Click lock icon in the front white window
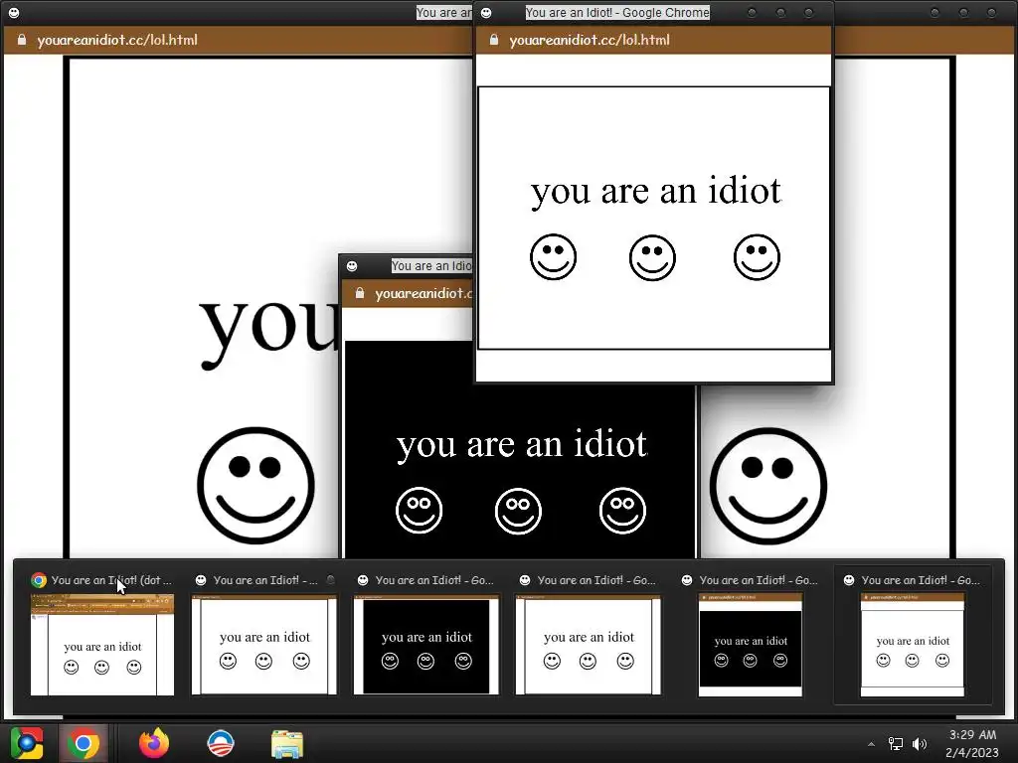The image size is (1018, 763). pos(493,40)
